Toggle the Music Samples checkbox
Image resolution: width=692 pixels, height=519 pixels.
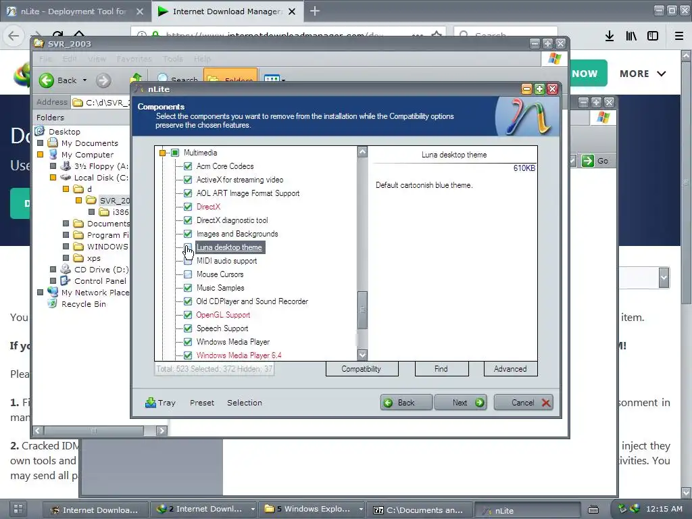pyautogui.click(x=188, y=288)
